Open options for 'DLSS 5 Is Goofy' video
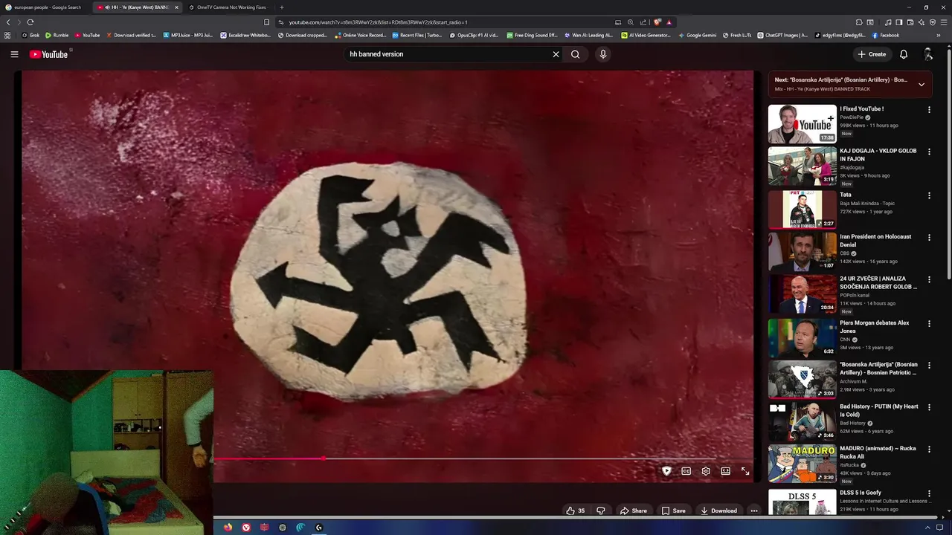Screen dimensions: 952x535 pos(929,493)
